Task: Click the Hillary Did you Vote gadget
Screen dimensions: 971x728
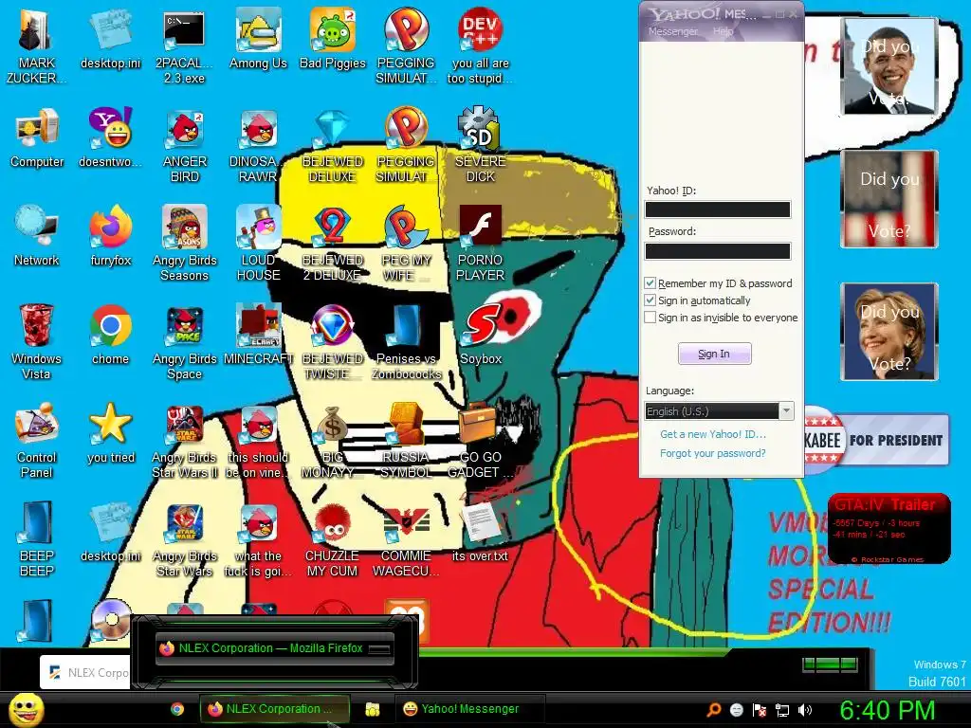Action: (889, 331)
